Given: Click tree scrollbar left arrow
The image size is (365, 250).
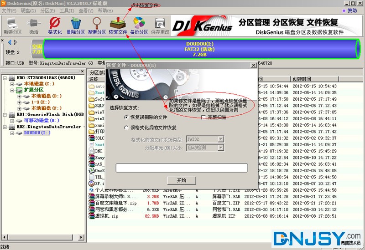Looking at the screenshot, I should [4, 237].
